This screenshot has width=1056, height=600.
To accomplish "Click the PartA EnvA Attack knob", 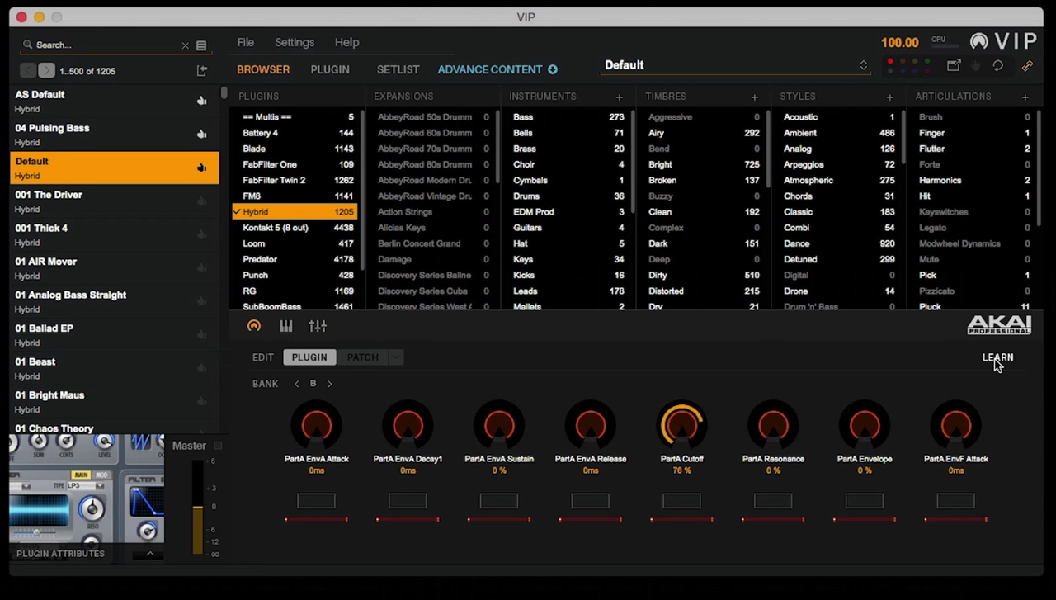I will point(317,426).
